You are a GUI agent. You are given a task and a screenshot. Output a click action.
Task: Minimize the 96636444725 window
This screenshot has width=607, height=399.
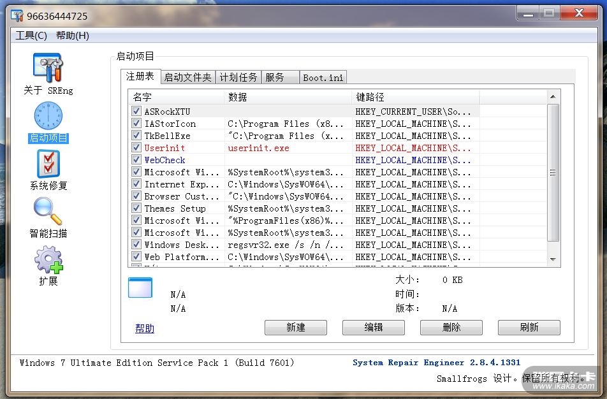528,13
